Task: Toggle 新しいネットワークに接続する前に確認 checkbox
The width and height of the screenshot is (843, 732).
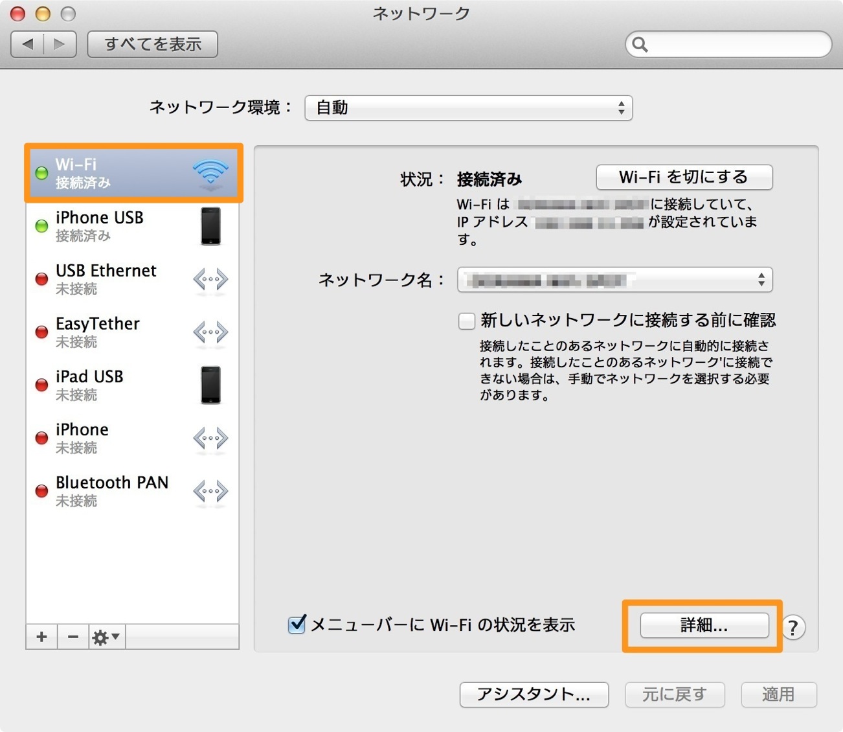Action: pos(467,321)
